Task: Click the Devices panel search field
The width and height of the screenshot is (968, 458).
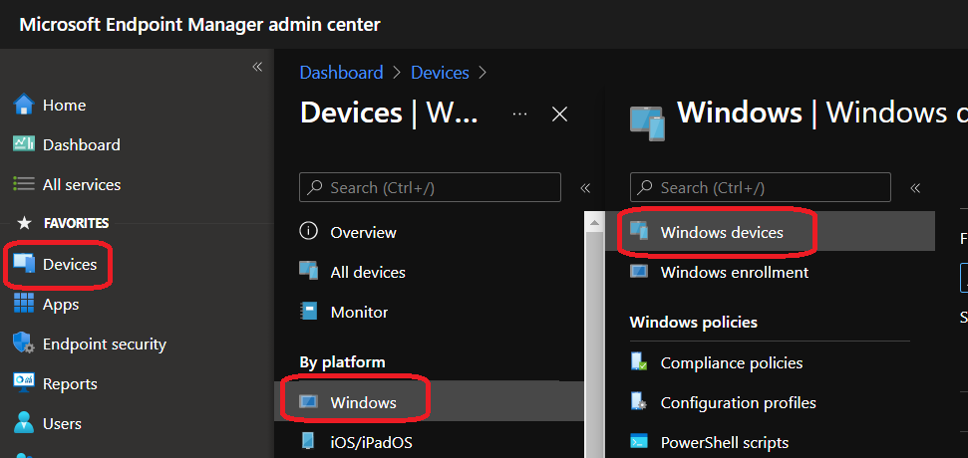Action: point(440,187)
